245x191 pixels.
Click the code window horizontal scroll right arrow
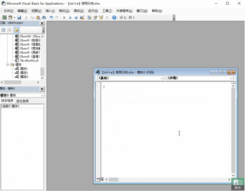[229, 180]
